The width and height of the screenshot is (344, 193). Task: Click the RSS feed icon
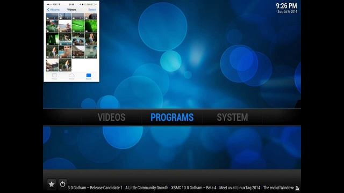pyautogui.click(x=297, y=188)
